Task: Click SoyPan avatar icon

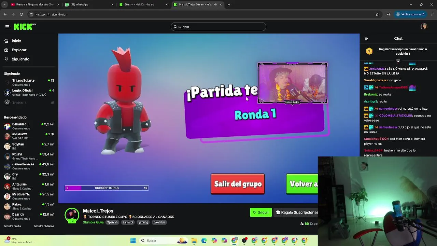Action: [7, 146]
